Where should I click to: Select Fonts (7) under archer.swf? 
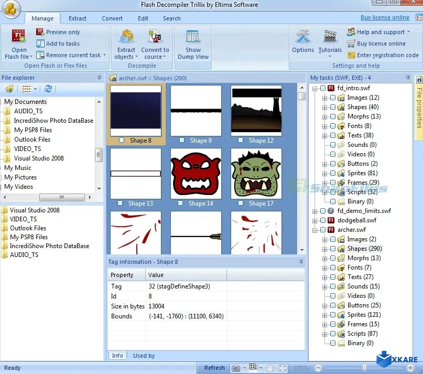(x=360, y=268)
